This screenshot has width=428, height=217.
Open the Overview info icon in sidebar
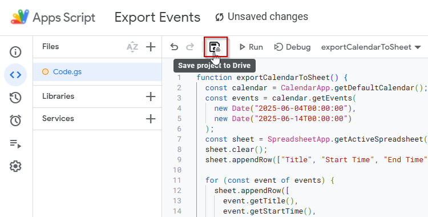(x=15, y=51)
